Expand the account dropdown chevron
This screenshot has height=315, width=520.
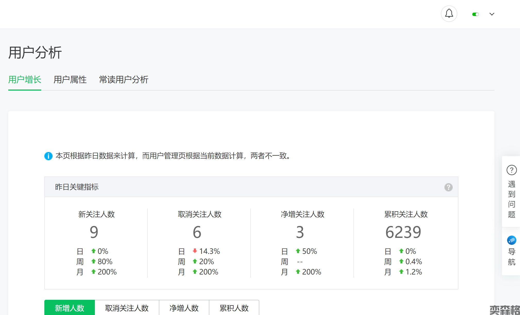point(492,14)
